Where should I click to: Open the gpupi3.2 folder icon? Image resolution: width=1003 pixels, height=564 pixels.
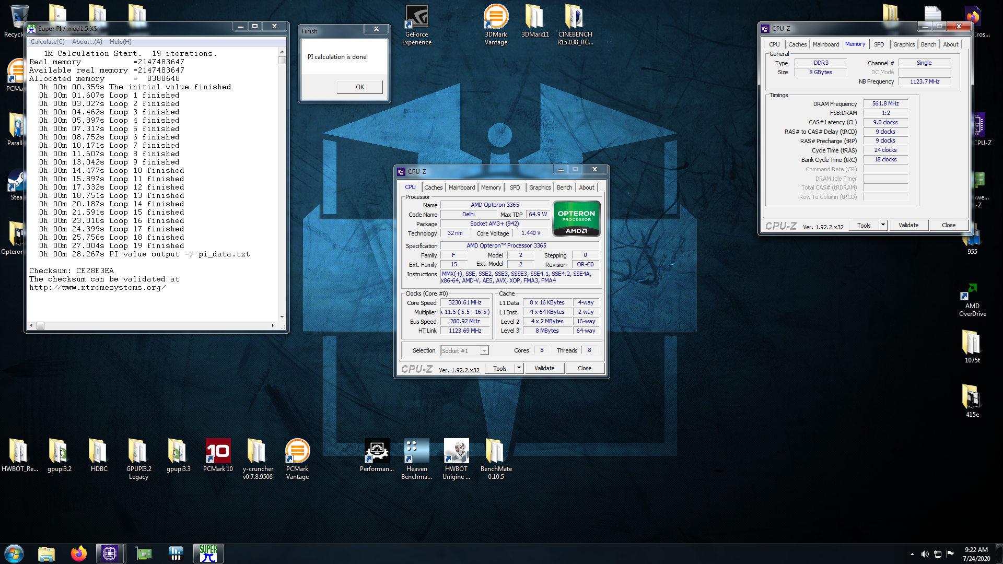(x=59, y=455)
